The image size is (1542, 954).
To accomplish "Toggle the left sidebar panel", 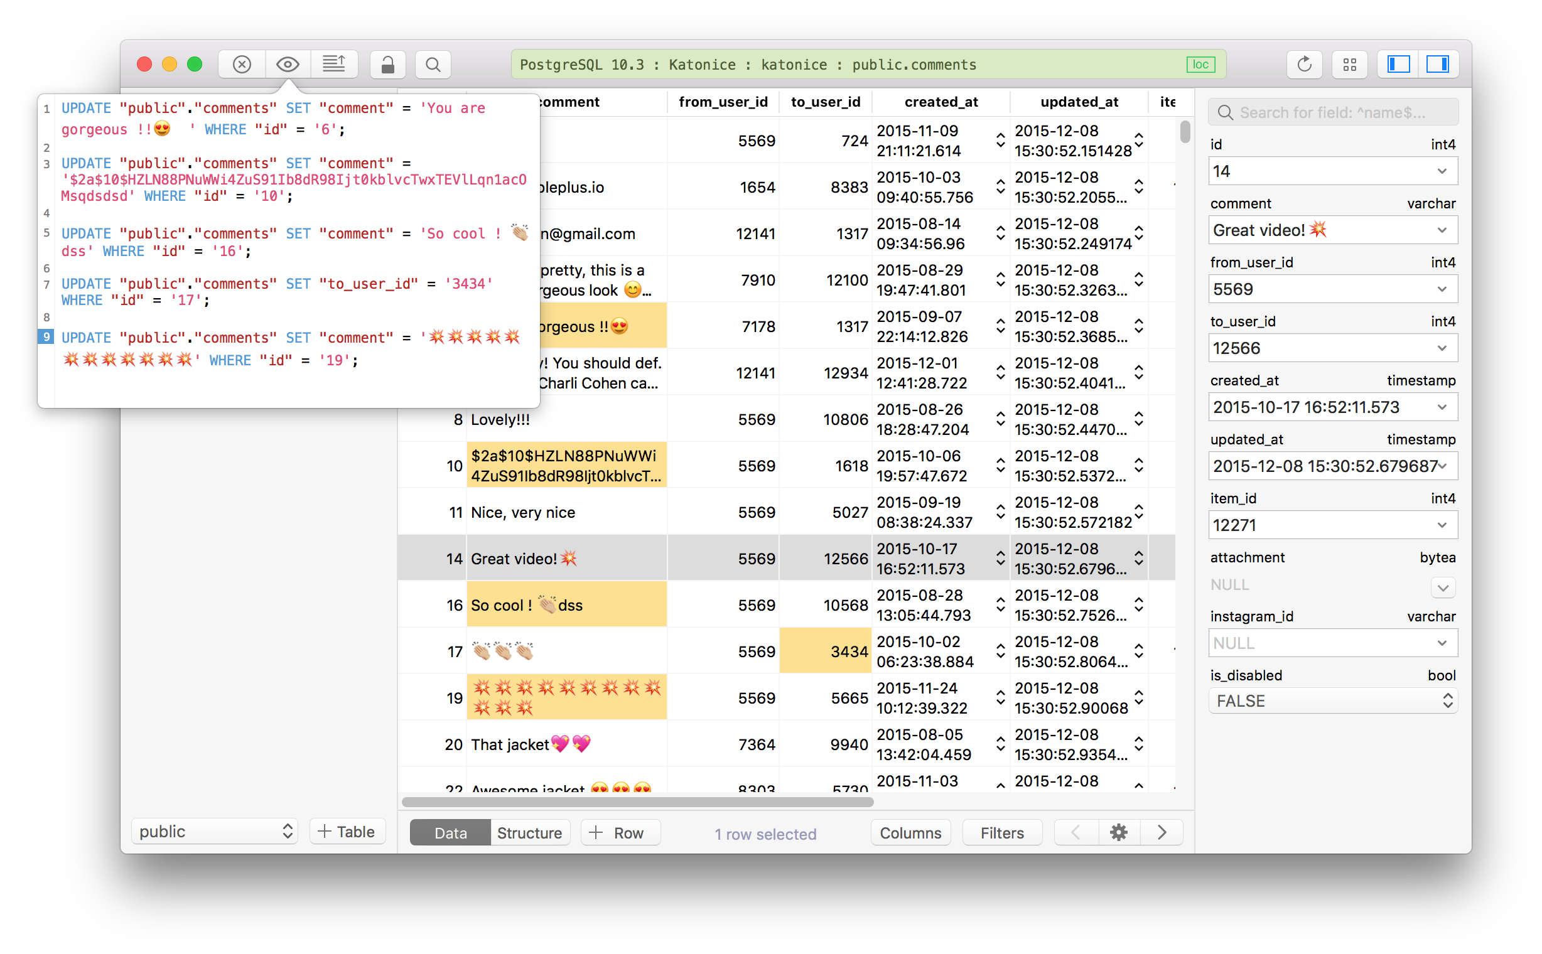I will point(1398,65).
